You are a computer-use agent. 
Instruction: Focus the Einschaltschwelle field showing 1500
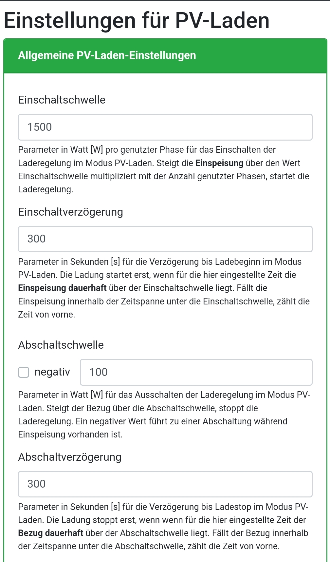coord(165,127)
